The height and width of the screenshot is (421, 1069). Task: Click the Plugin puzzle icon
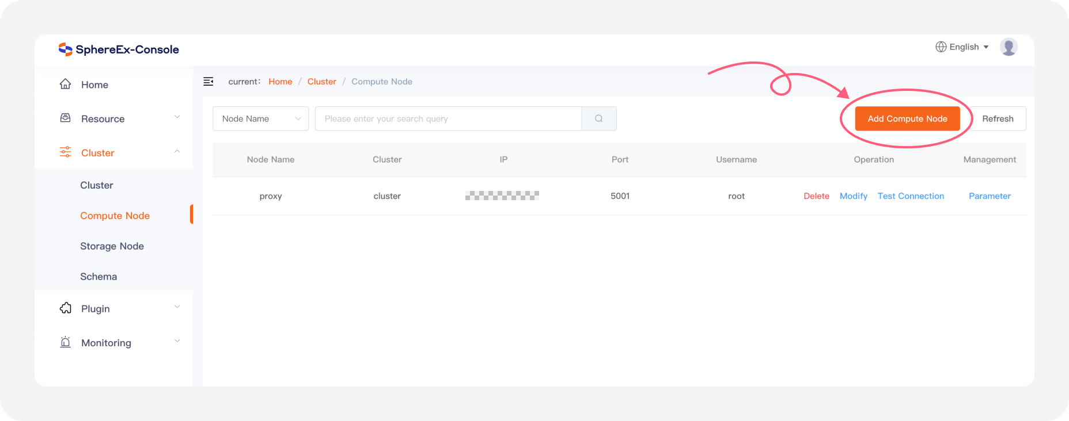(x=66, y=308)
